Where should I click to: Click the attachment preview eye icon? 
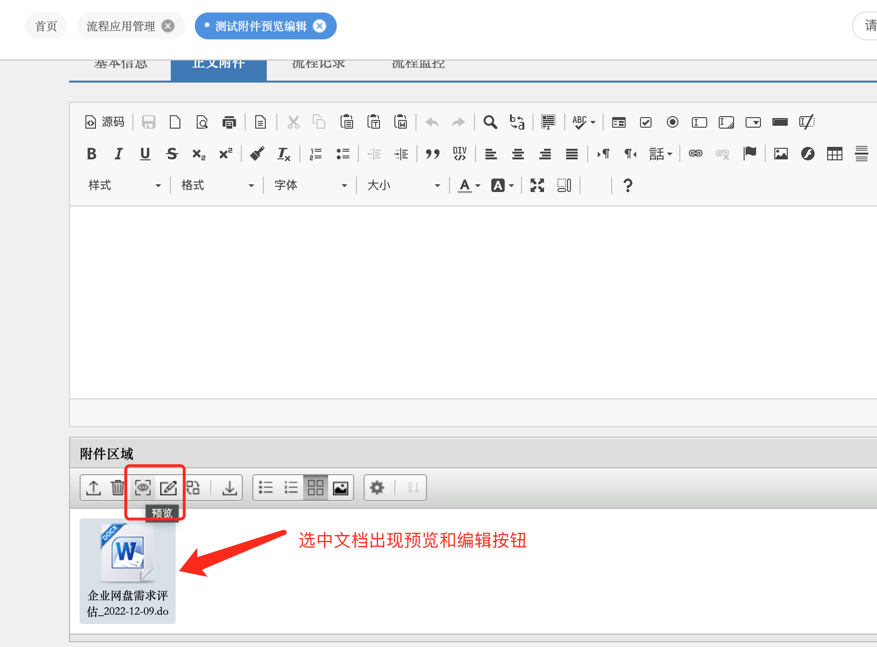pyautogui.click(x=143, y=488)
